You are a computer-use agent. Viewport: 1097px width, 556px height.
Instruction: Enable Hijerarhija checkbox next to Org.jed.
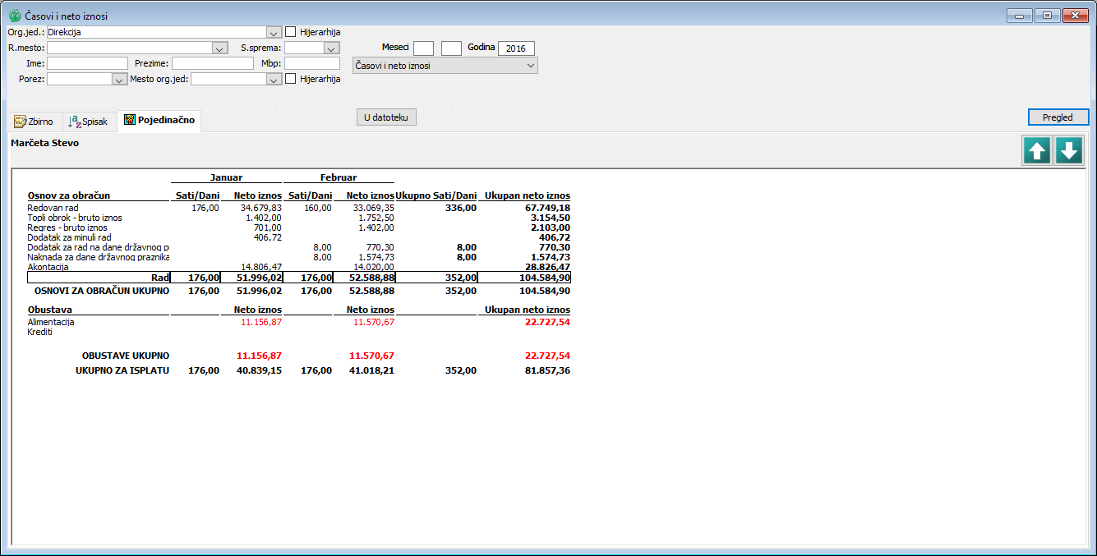291,32
